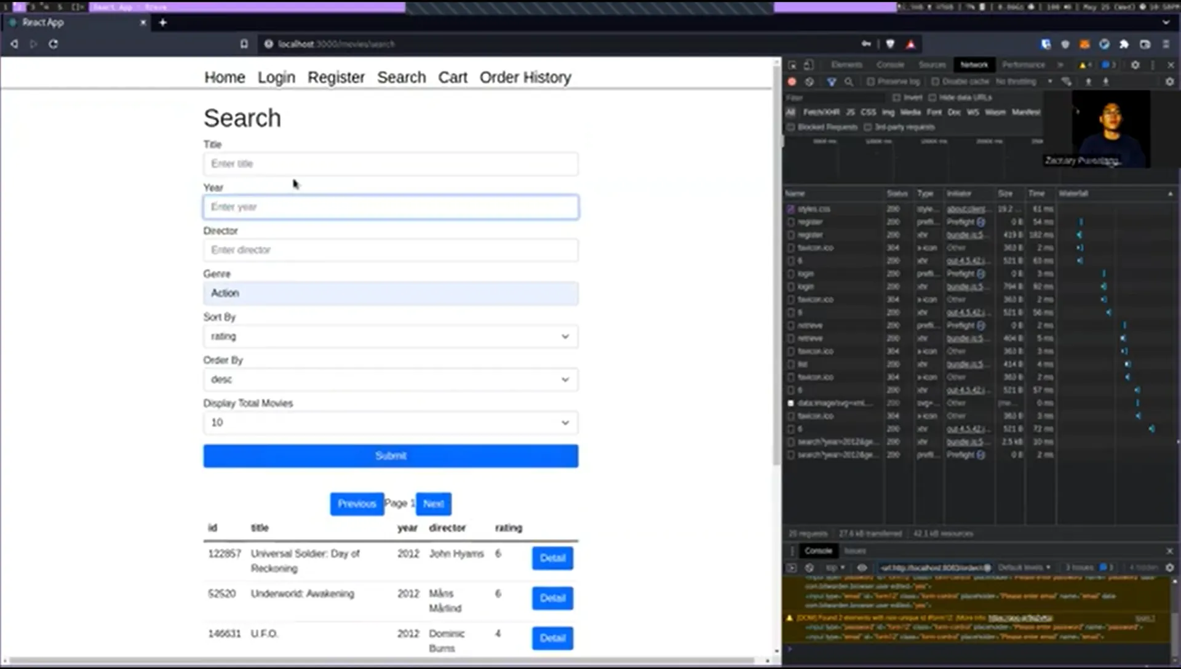Open DevTools settings gear

point(1135,65)
